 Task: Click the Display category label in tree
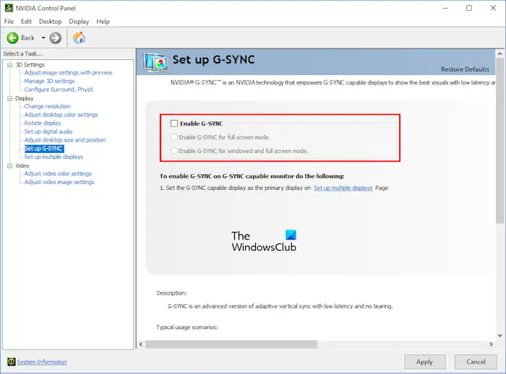(x=24, y=98)
